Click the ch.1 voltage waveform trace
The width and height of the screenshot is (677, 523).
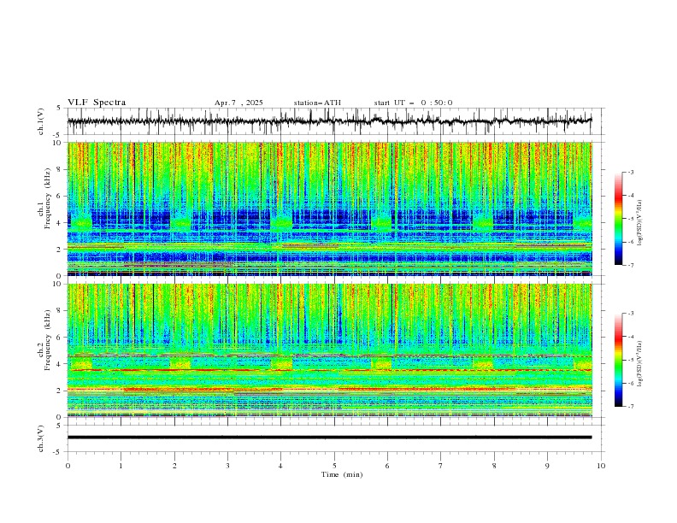click(329, 121)
